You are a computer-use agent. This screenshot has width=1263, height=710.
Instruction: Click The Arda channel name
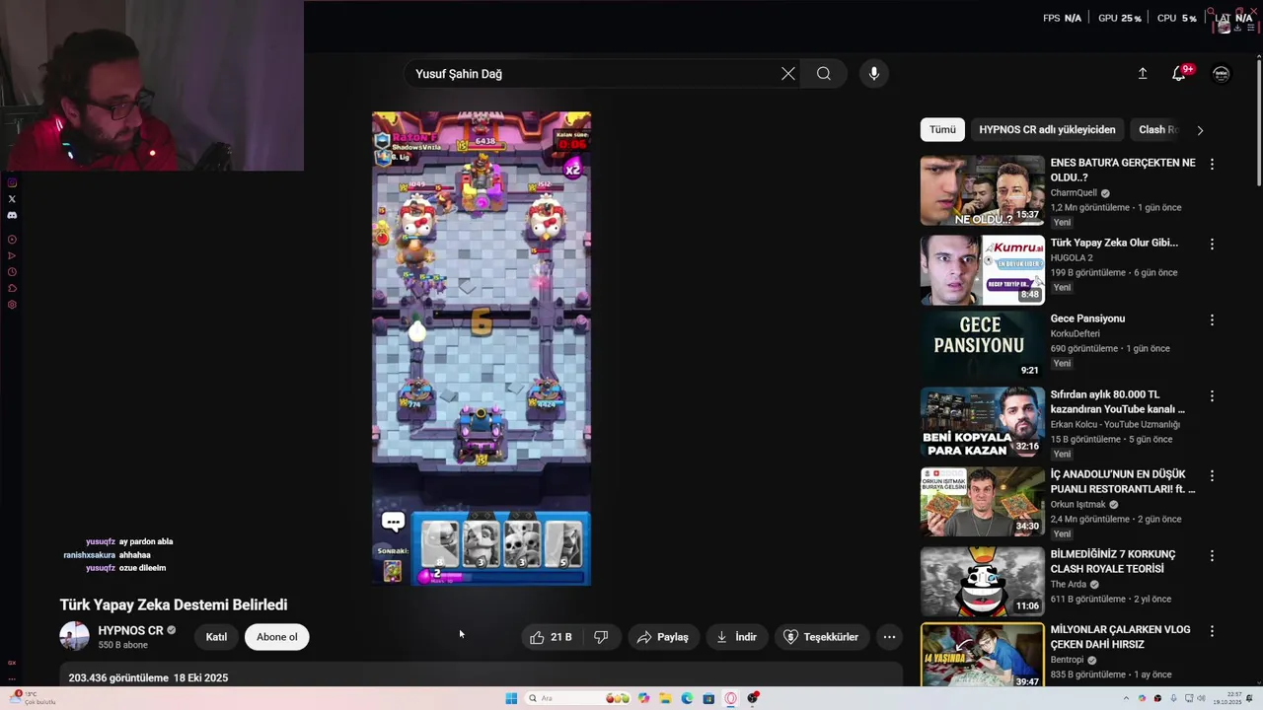(1068, 584)
